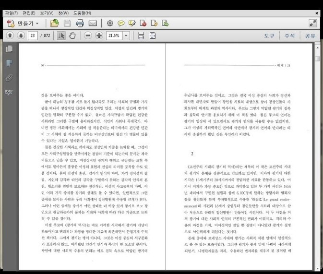Screen dimensions: 323x274
Task: Close the document with the × button
Action: click(317, 13)
